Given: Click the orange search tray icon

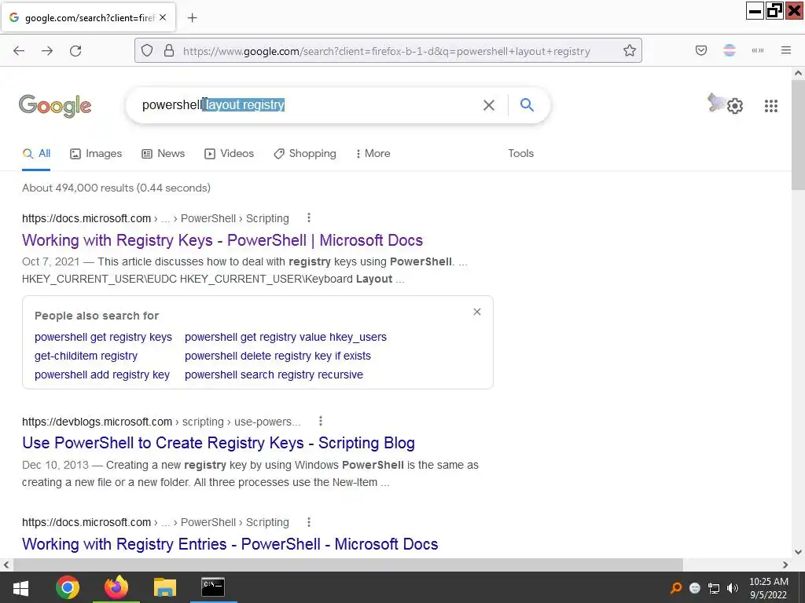Looking at the screenshot, I should point(676,588).
